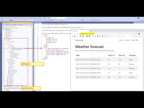The width and height of the screenshot is (144, 108).
Task: Click zoom magnifier icon in Chrome address bar
Action: (x=134, y=34)
